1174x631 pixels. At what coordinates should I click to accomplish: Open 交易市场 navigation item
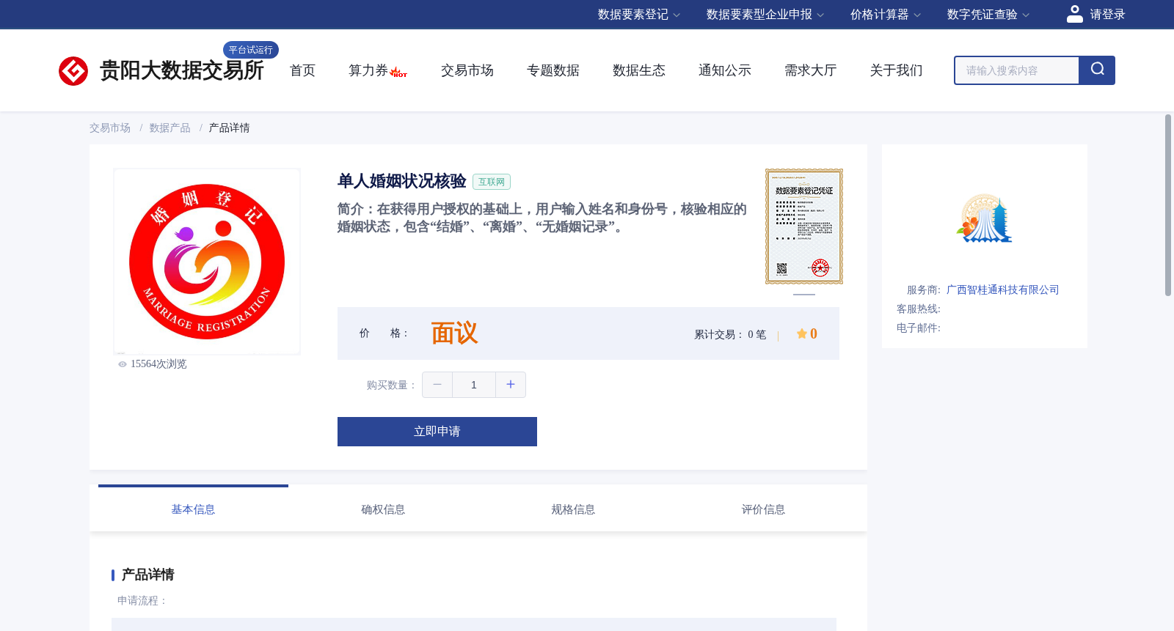pyautogui.click(x=467, y=70)
